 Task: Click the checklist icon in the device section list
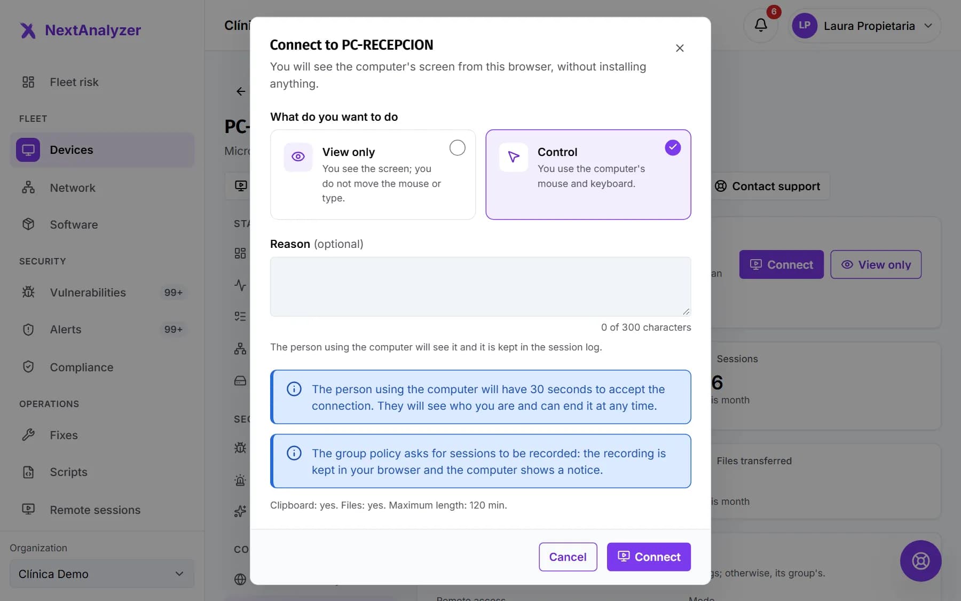(x=240, y=316)
